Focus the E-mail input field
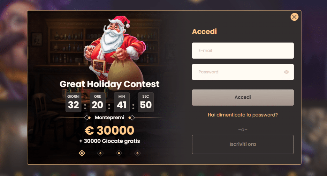The image size is (327, 176). [243, 51]
